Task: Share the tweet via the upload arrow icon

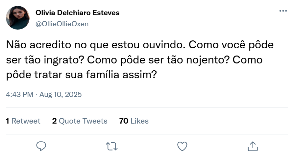Action: tap(253, 146)
